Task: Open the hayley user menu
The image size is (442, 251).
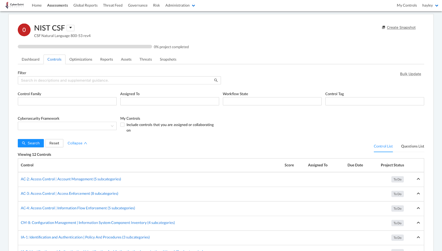Action: [430, 5]
